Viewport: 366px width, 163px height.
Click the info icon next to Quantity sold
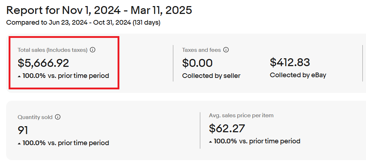click(x=58, y=117)
